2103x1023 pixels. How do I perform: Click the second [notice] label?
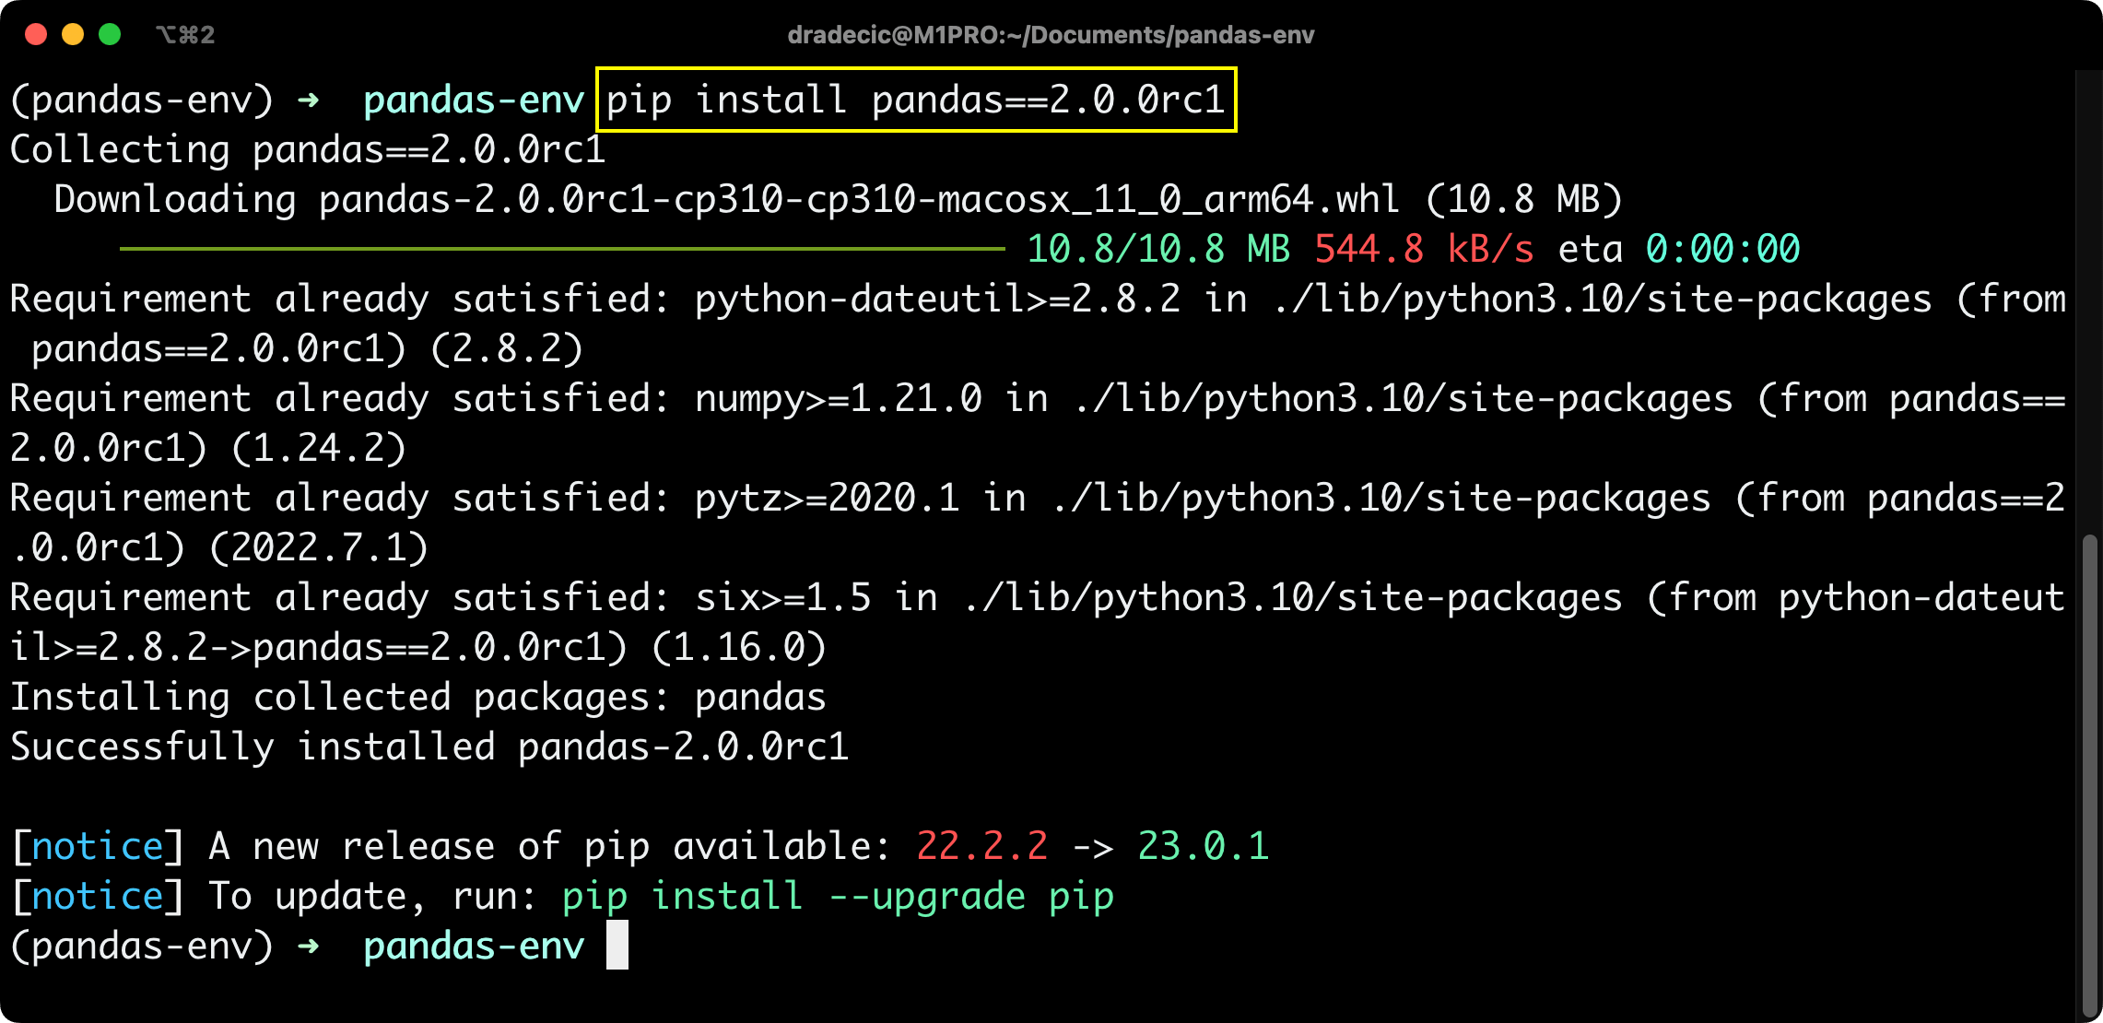(95, 896)
